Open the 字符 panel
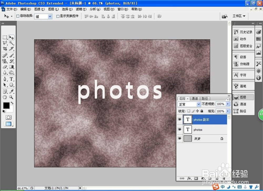263x191 pixels. [x=243, y=75]
